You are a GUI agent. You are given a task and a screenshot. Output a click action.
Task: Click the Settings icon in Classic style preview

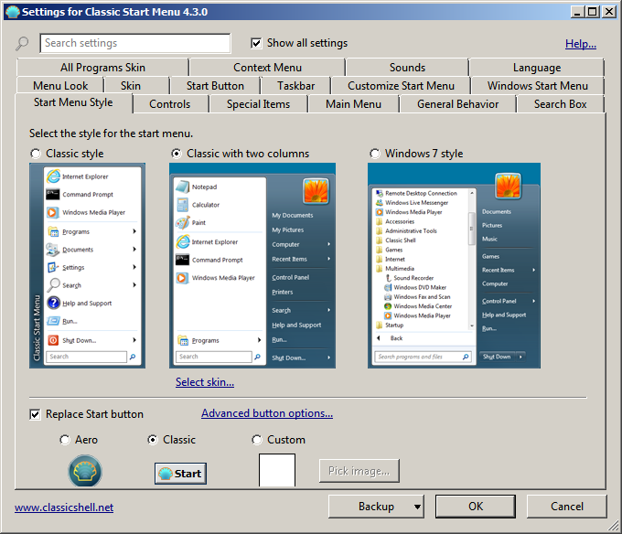coord(53,267)
